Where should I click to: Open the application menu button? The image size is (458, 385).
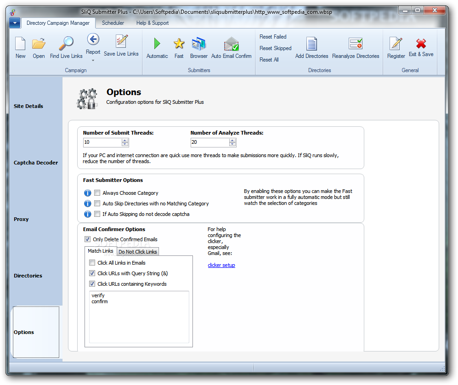pyautogui.click(x=15, y=23)
